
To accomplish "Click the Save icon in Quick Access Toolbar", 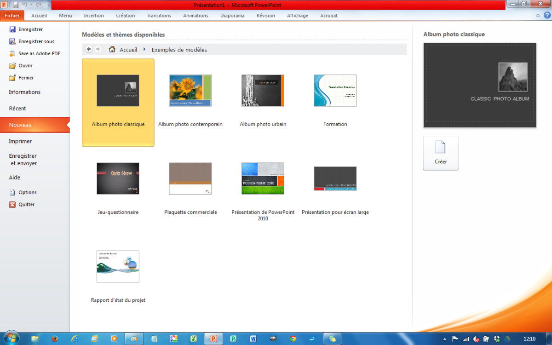I will pos(16,5).
